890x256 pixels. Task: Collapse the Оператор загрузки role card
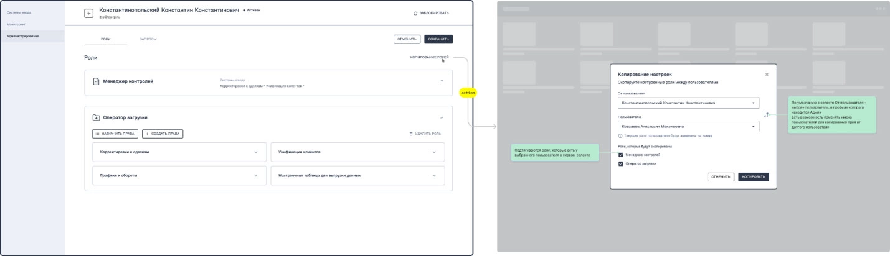(x=442, y=117)
